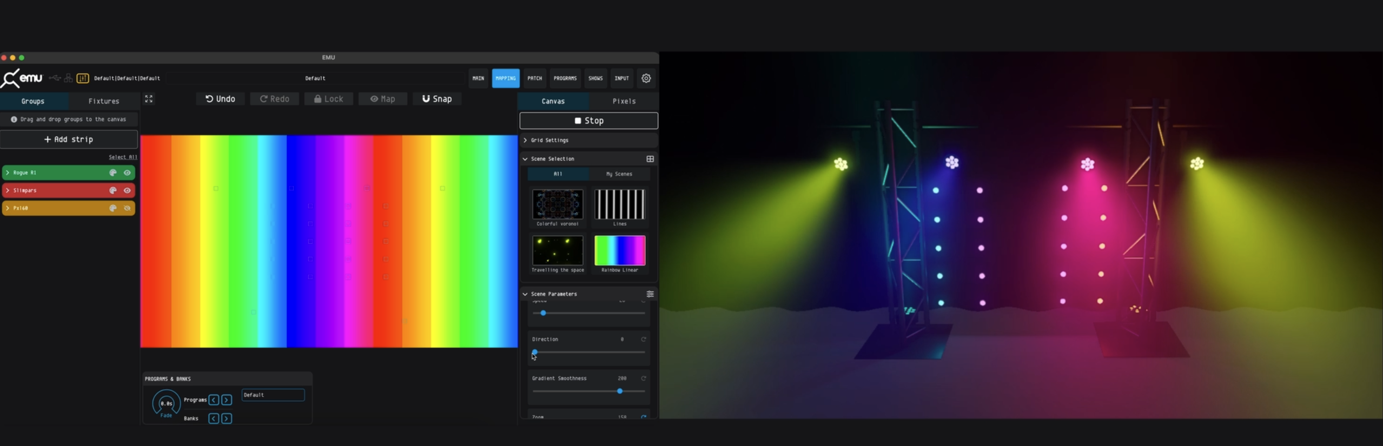This screenshot has height=446, width=1383.
Task: Expand the Slimpars group
Action: [8, 190]
